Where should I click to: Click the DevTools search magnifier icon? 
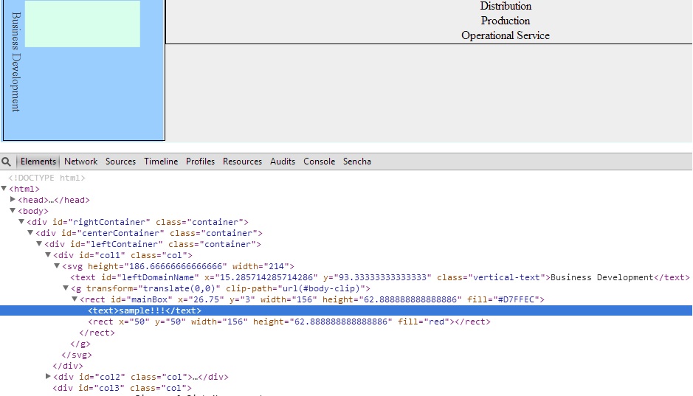pyautogui.click(x=6, y=161)
